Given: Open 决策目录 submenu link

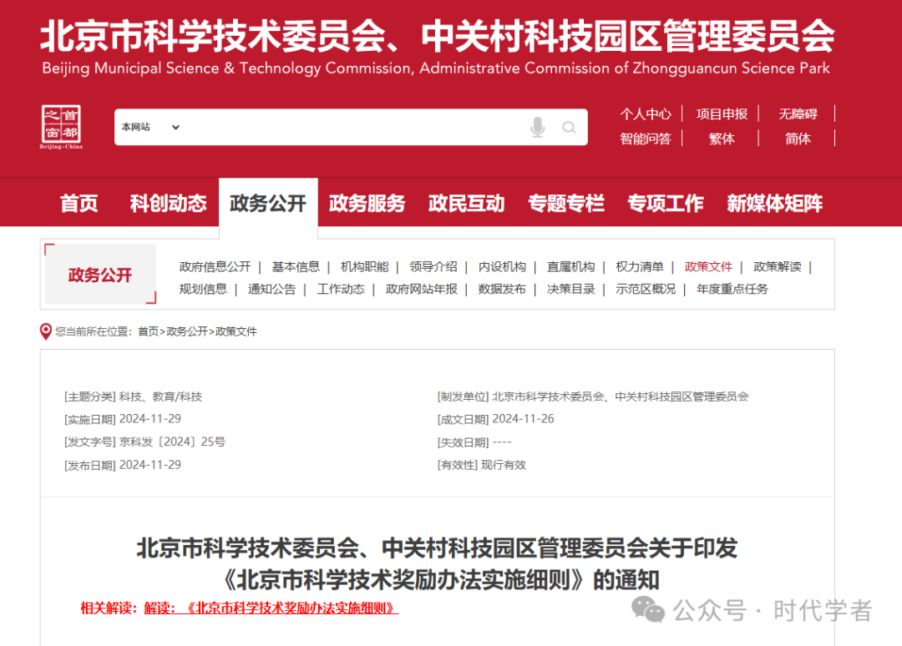Looking at the screenshot, I should coord(570,289).
